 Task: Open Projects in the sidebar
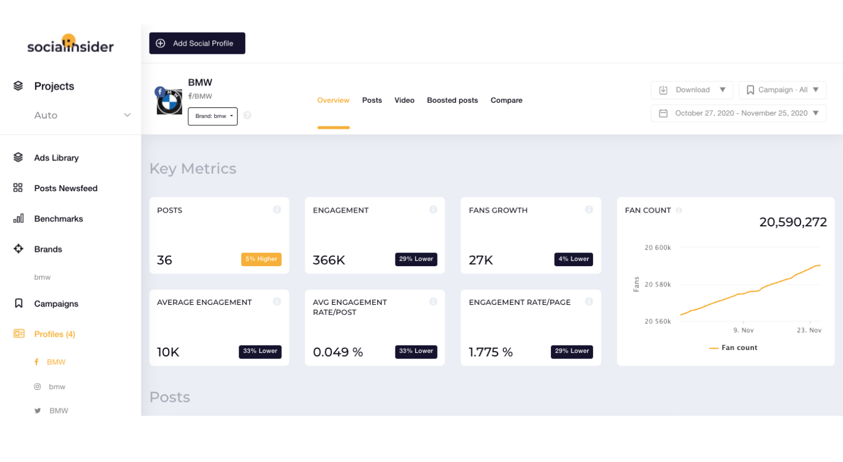click(54, 86)
